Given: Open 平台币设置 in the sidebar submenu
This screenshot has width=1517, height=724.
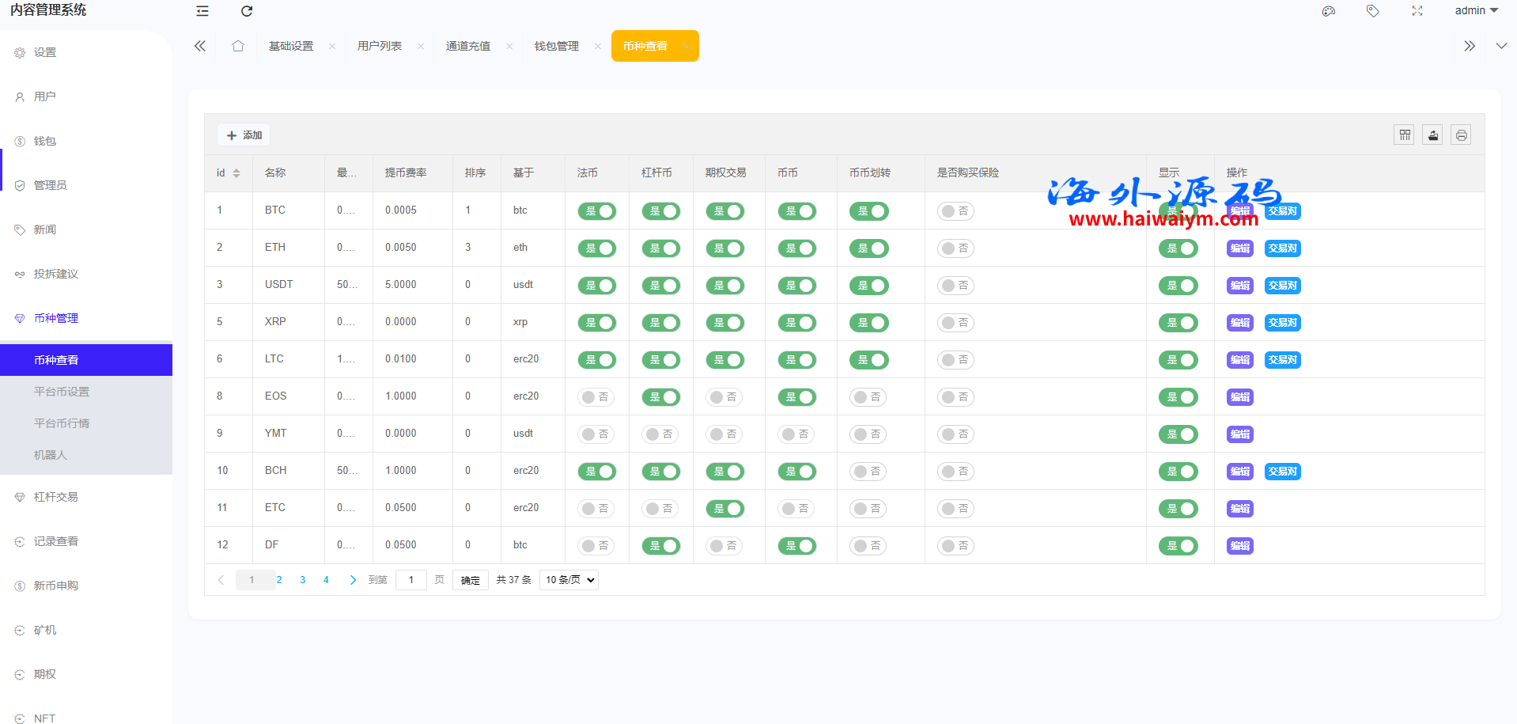Looking at the screenshot, I should (62, 392).
